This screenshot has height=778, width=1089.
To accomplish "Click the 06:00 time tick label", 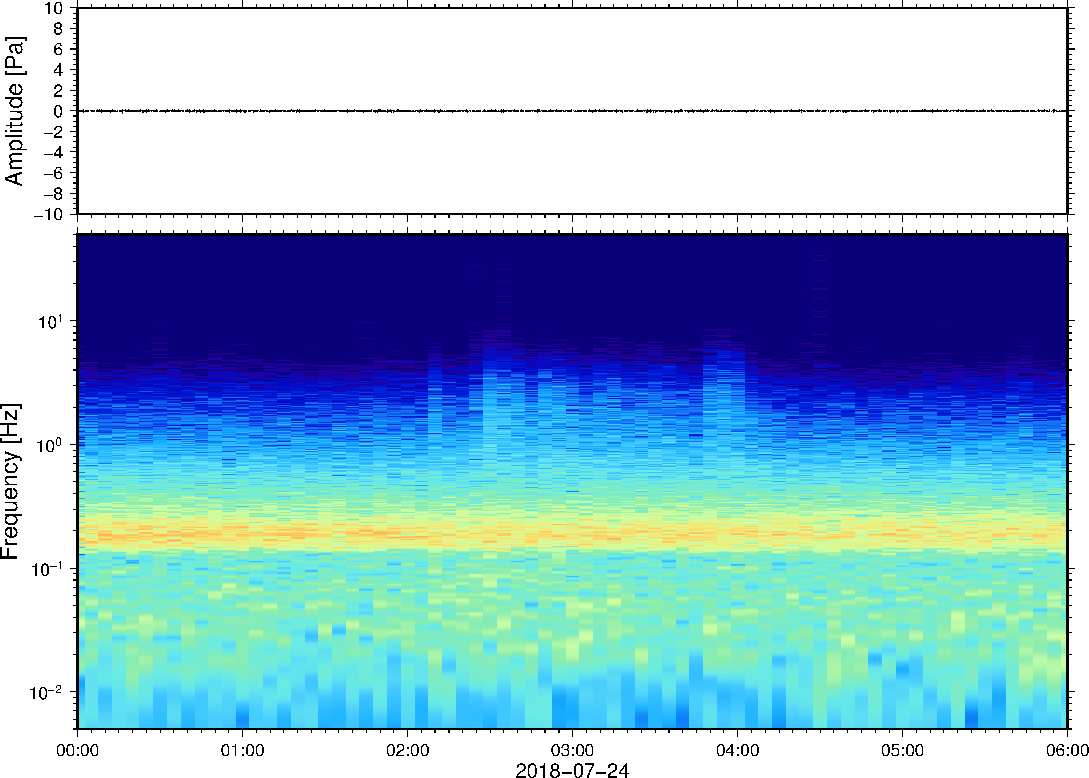I will [x=1067, y=750].
